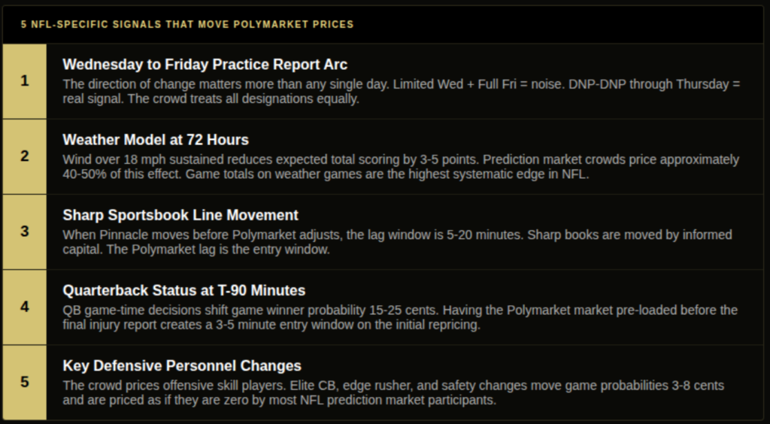The image size is (770, 424).
Task: Select the Weather Model at 72 Hours heading
Action: click(x=156, y=140)
